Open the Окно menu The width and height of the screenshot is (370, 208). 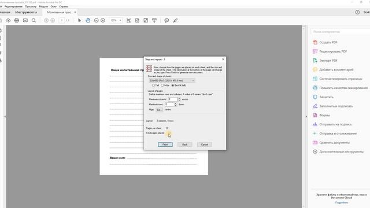pos(54,6)
